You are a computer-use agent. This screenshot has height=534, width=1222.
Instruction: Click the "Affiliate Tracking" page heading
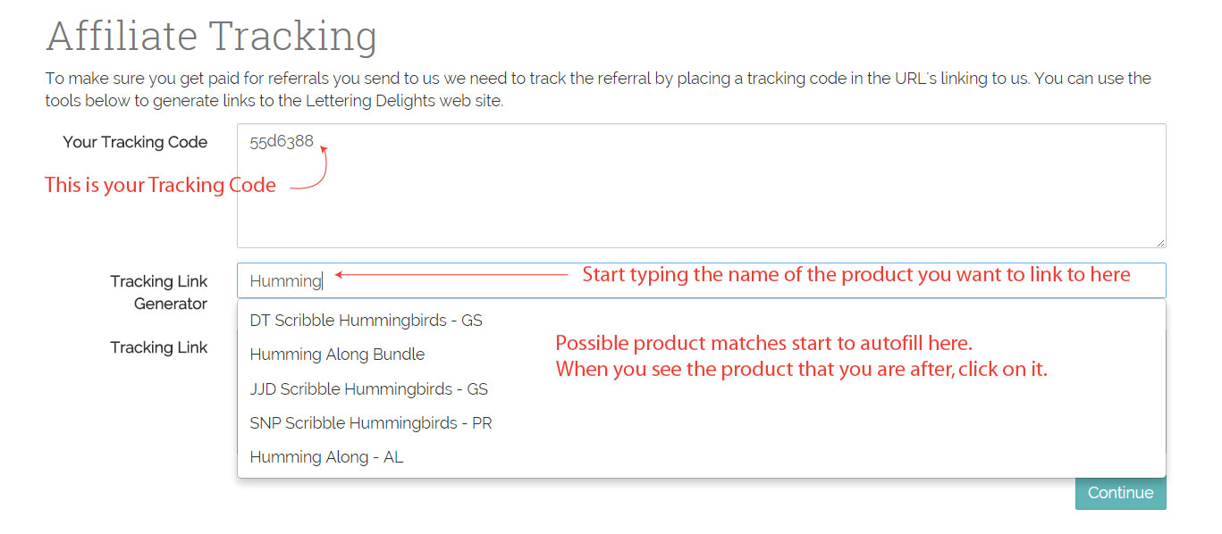click(x=211, y=36)
